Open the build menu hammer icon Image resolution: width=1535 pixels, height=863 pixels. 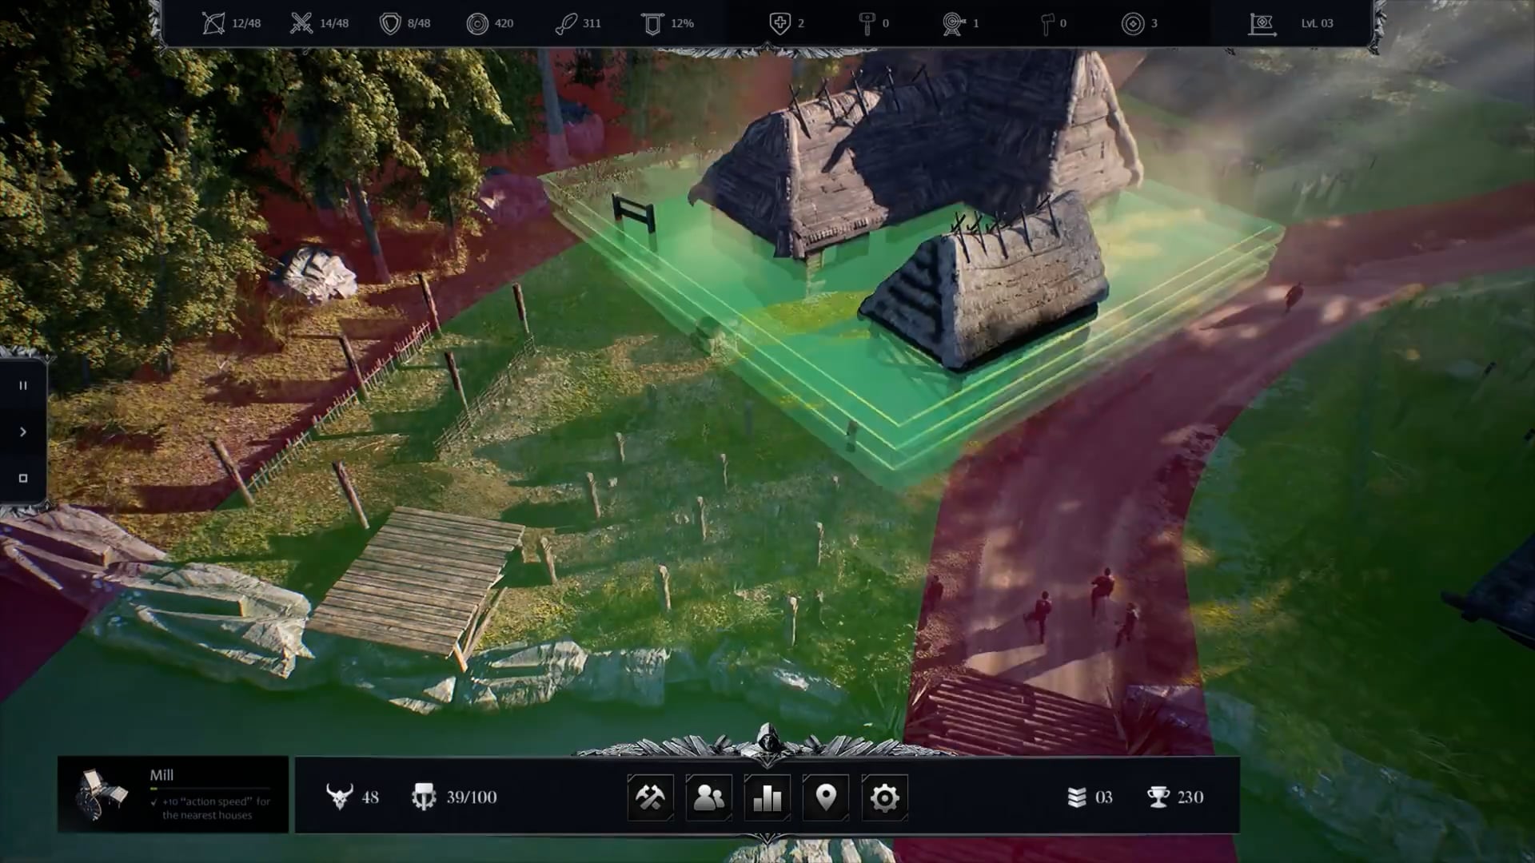click(650, 797)
